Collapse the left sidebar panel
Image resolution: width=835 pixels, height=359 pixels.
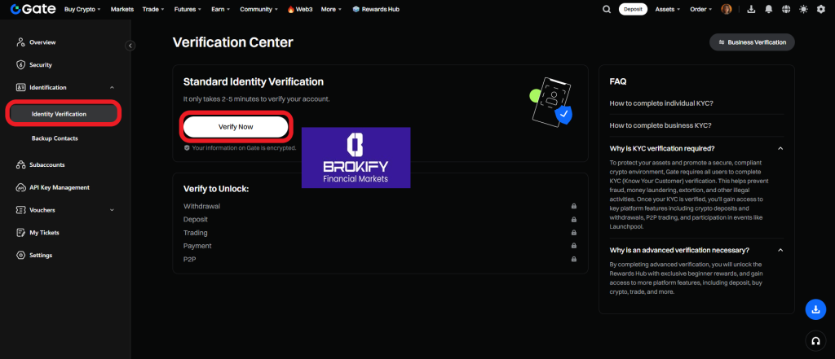point(130,46)
